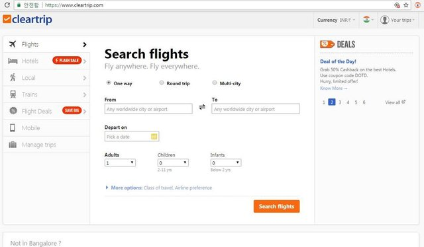Click the Hotels bed icon in sidebar
Screen dimensions: 424x247
click(13, 61)
